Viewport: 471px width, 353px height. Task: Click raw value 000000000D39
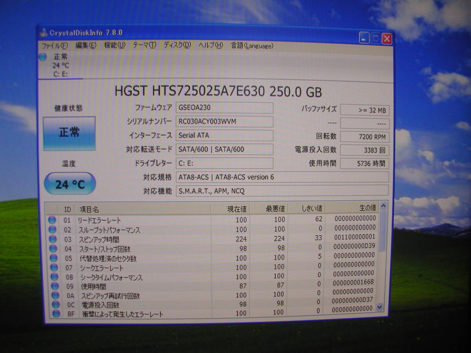[354, 246]
